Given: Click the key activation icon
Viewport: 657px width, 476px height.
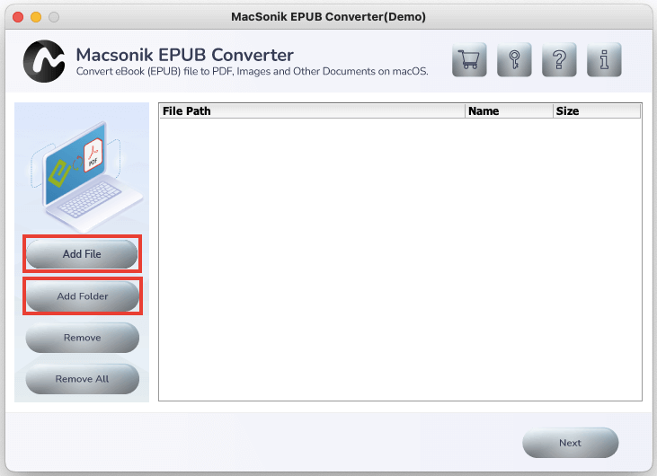Looking at the screenshot, I should click(514, 59).
